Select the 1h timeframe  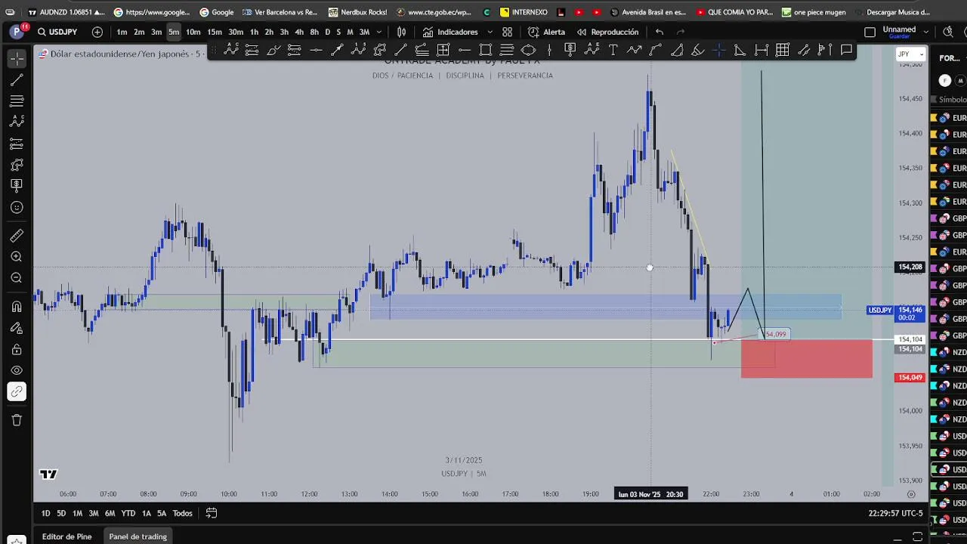coord(254,32)
